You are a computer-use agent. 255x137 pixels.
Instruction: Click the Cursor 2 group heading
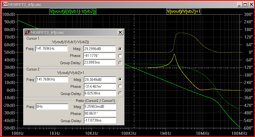click(33, 69)
